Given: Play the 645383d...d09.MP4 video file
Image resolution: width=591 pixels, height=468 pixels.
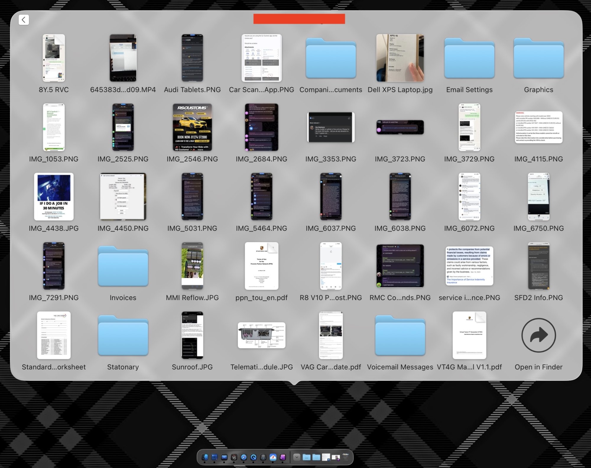Looking at the screenshot, I should [x=123, y=58].
